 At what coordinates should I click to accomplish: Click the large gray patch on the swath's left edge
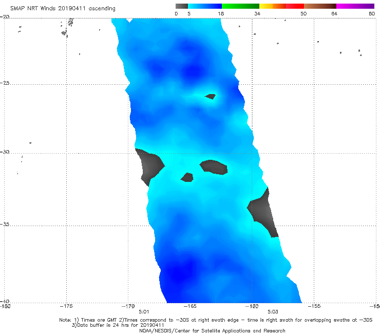(149, 166)
